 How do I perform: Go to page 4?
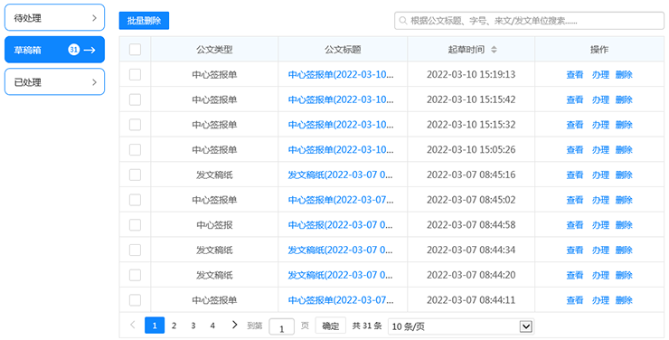(x=212, y=326)
